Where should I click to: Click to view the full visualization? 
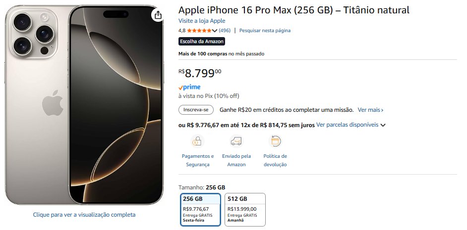pyautogui.click(x=84, y=215)
